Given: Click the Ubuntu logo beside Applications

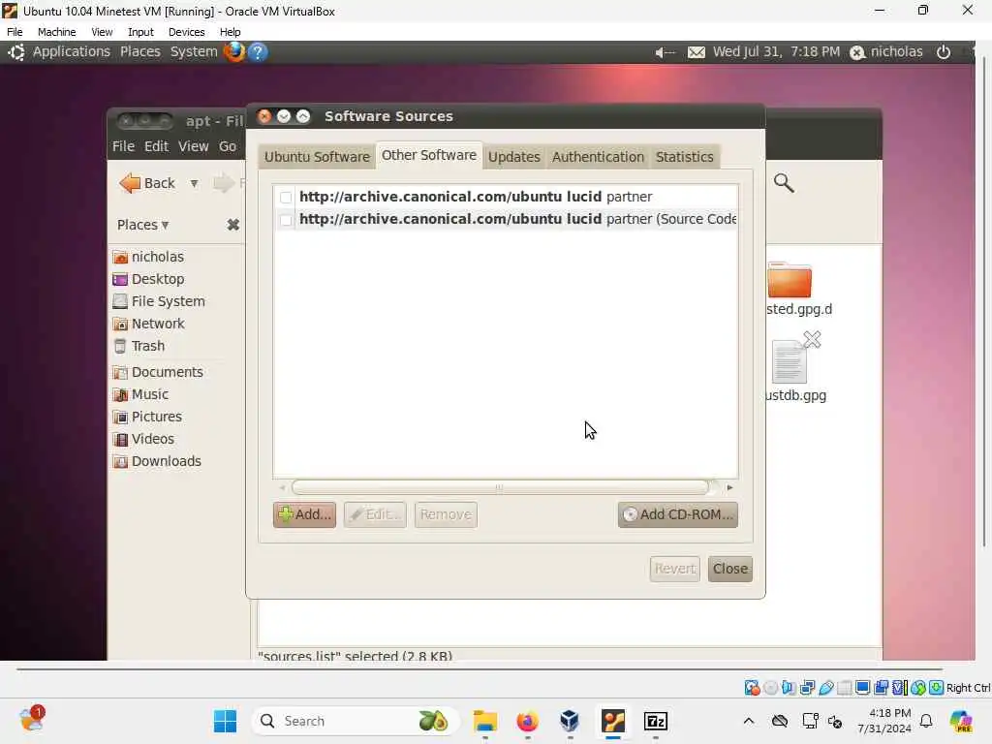Looking at the screenshot, I should 16,52.
